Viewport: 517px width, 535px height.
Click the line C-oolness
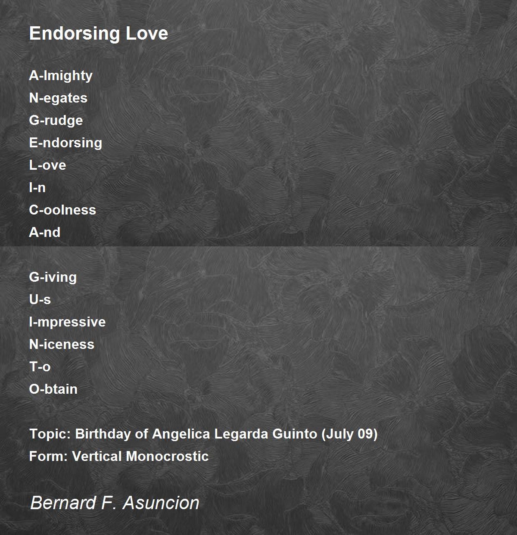(62, 210)
